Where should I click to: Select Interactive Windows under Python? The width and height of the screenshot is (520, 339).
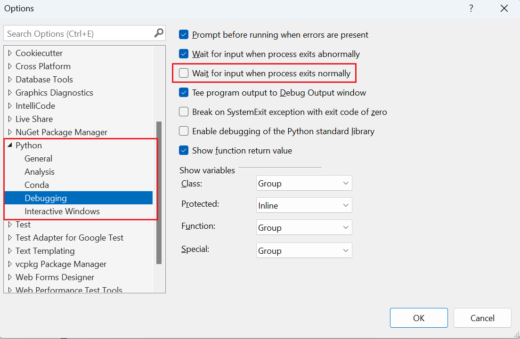[63, 211]
